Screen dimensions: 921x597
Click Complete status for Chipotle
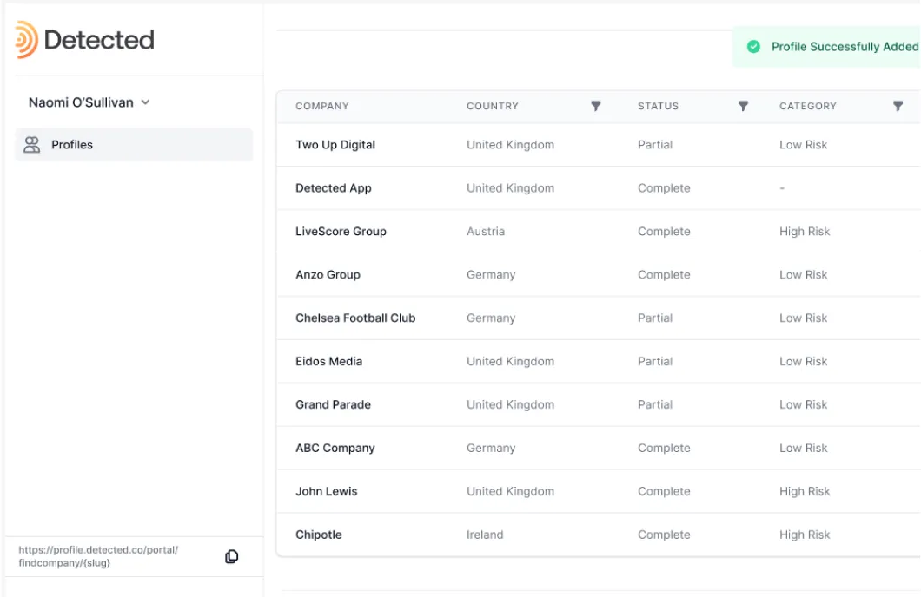click(x=664, y=535)
